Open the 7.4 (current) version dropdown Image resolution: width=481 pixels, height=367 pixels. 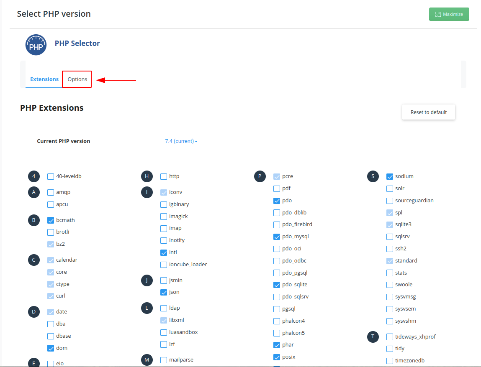[x=181, y=141]
